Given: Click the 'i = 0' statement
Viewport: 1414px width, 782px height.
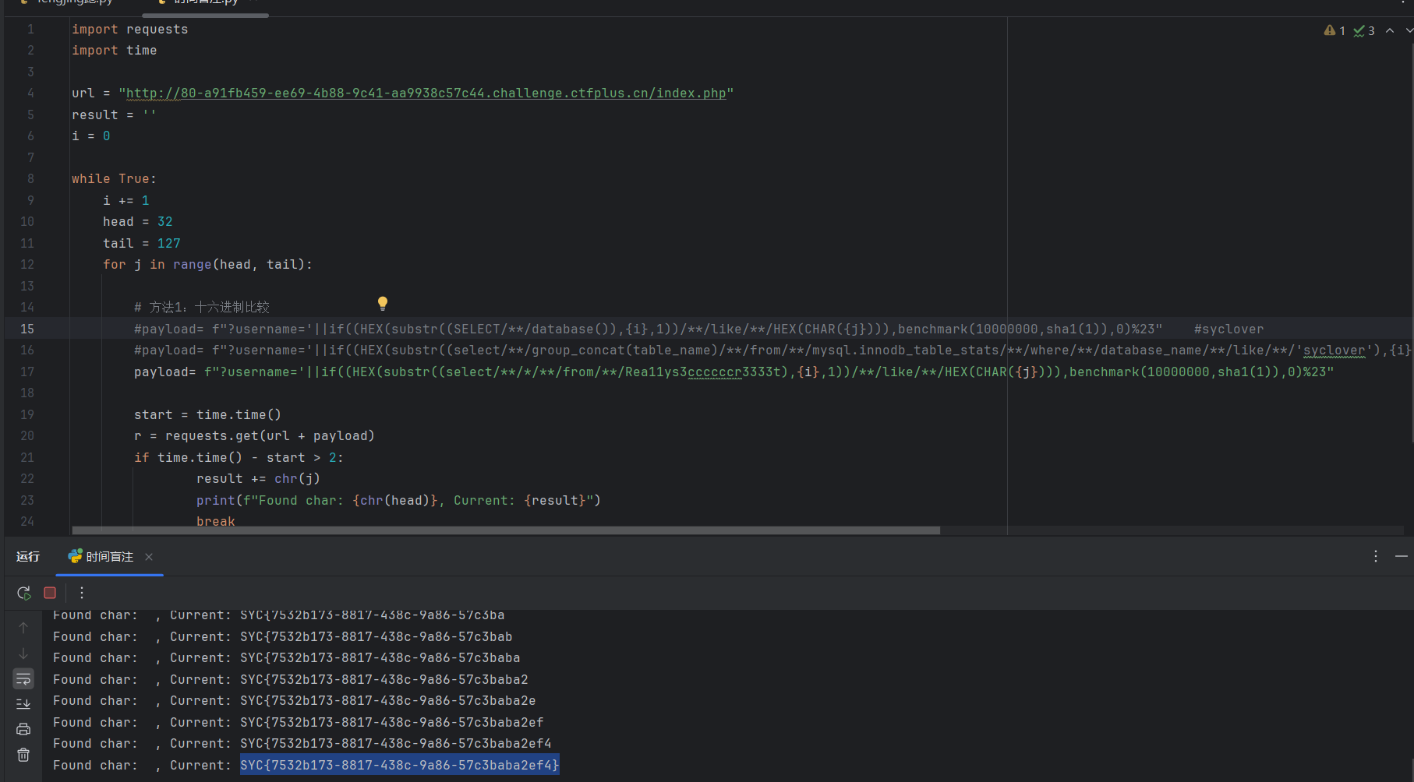Looking at the screenshot, I should click(91, 136).
